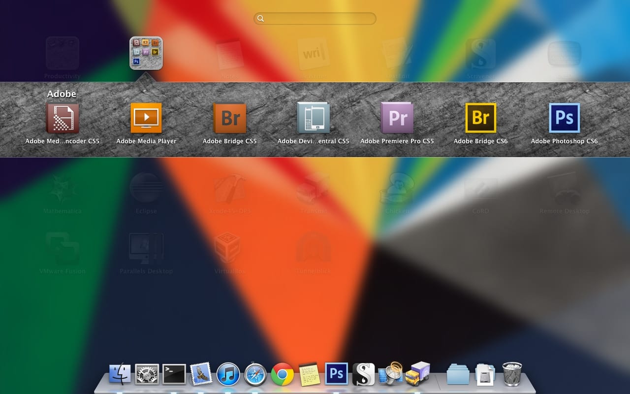Viewport: 630px width, 394px height.
Task: Select the dimmed VirtualBox app in Launchpad
Action: pos(226,249)
